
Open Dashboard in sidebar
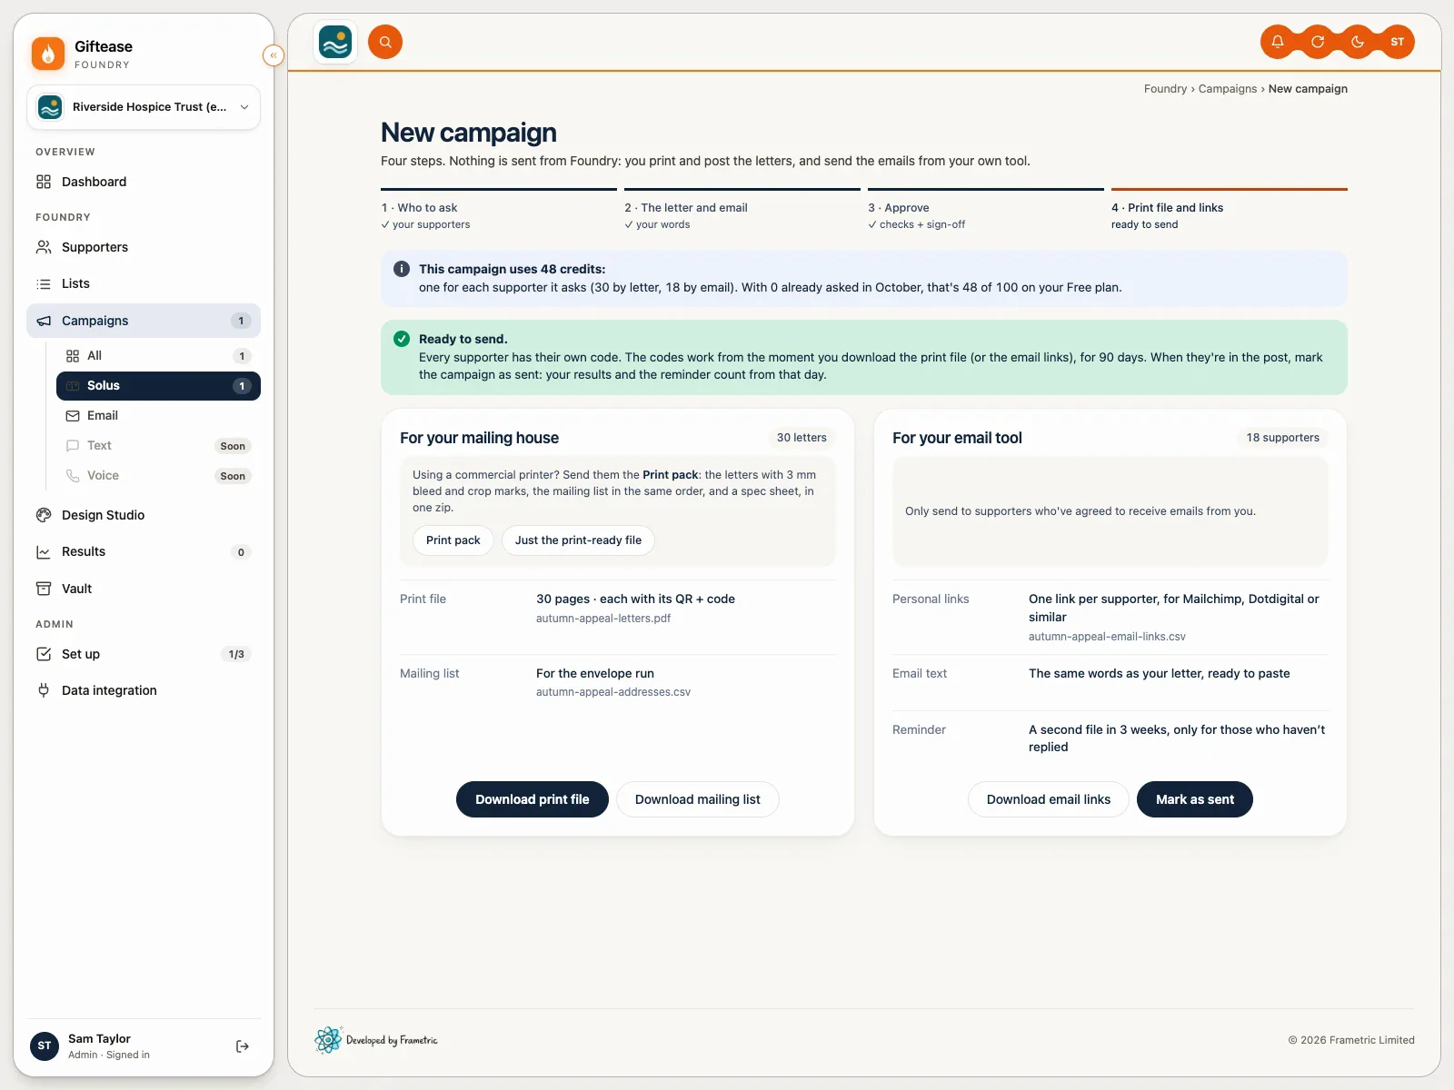[144, 182]
